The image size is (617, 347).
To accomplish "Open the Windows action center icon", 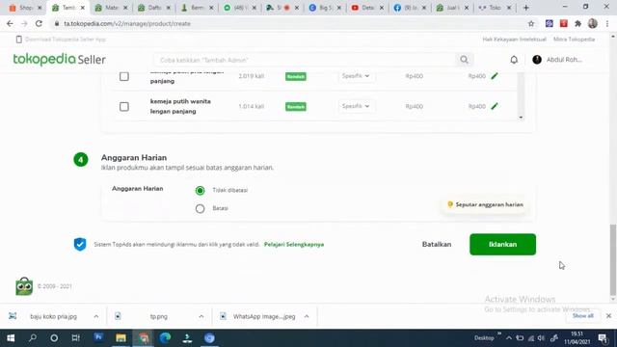I will 603,338.
